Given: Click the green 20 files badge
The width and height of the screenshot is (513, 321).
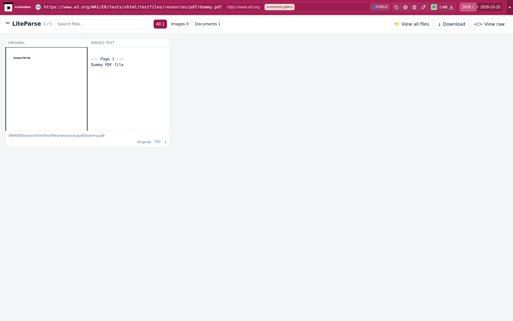Looking at the screenshot, I should [434, 7].
